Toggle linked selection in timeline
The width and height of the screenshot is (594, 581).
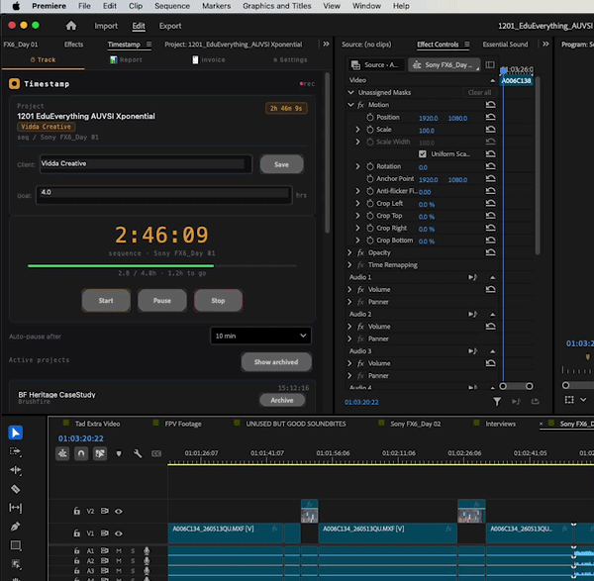click(100, 453)
